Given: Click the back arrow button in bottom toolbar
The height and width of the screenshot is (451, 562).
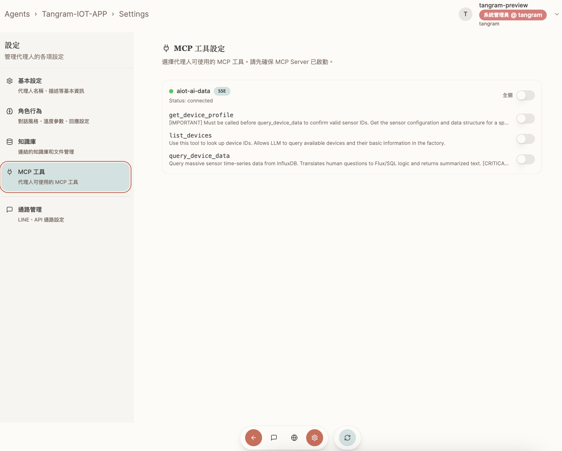Looking at the screenshot, I should click(253, 438).
